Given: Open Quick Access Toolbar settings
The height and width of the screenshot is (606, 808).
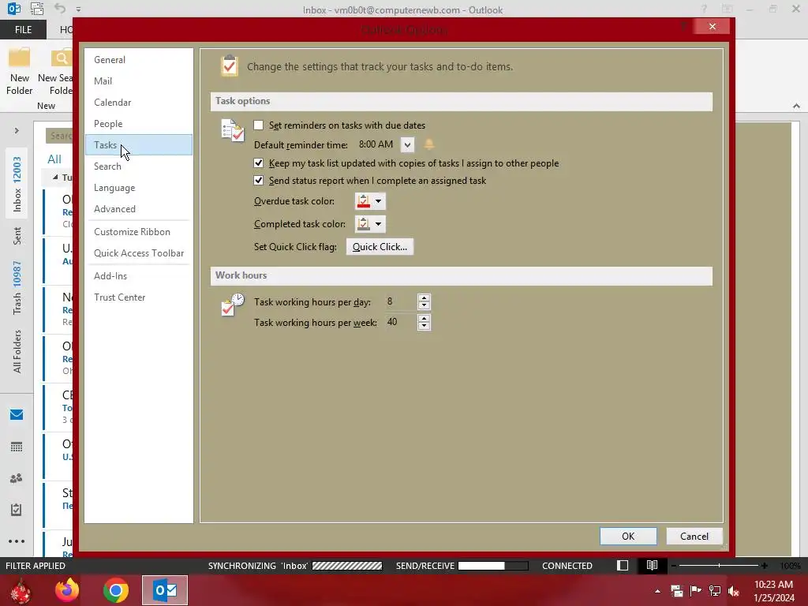Looking at the screenshot, I should [139, 253].
